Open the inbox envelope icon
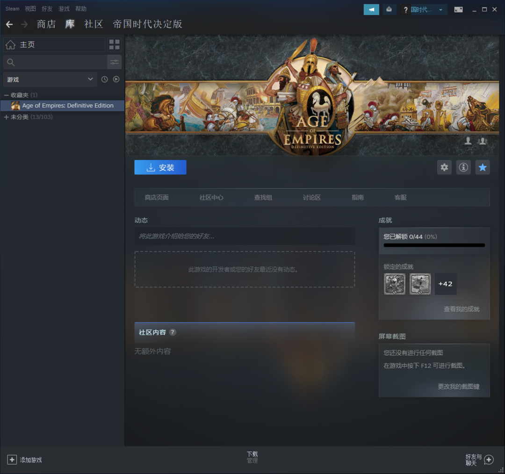This screenshot has height=474, width=505. click(x=389, y=9)
